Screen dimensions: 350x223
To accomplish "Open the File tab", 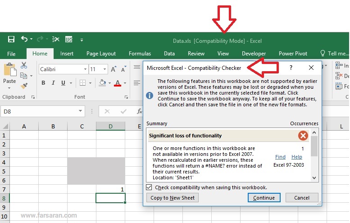I will click(x=11, y=54).
